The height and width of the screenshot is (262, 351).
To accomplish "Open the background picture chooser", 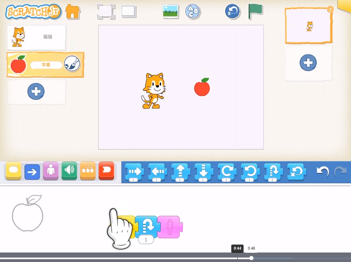I will click(x=170, y=11).
